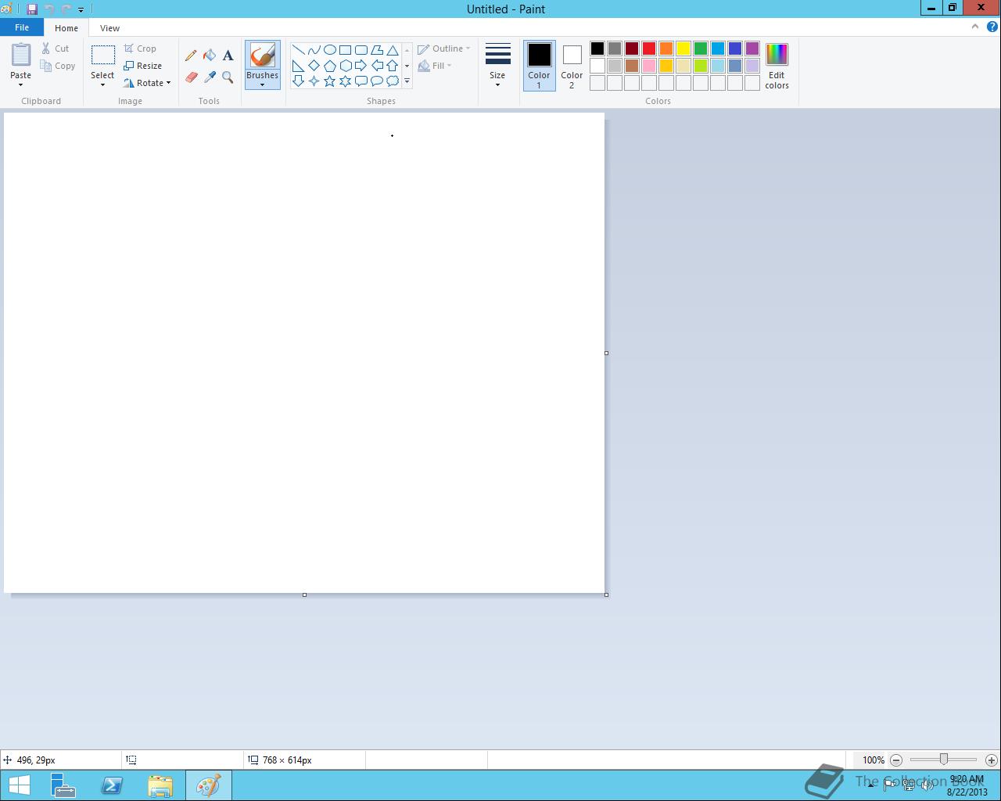The width and height of the screenshot is (1001, 801).
Task: Pick the Right arrow shape
Action: pos(361,66)
